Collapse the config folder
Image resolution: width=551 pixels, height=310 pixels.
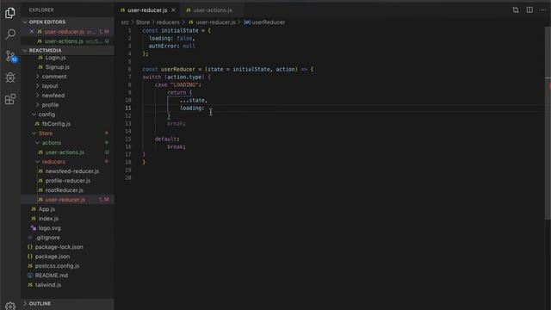[x=46, y=115]
